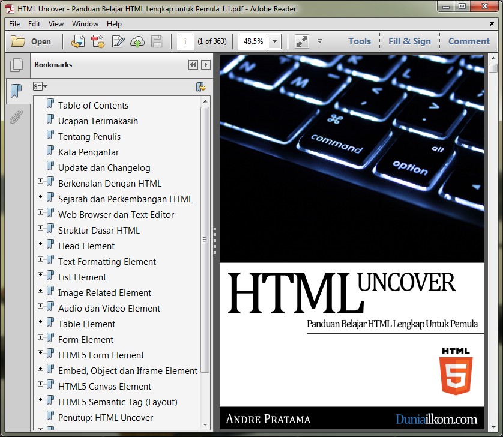The height and width of the screenshot is (437, 503).
Task: Expand the Head Element bookmark
Action: [x=40, y=244]
